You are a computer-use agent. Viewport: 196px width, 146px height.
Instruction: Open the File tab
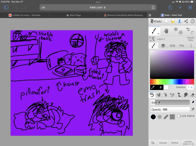[x=182, y=46]
